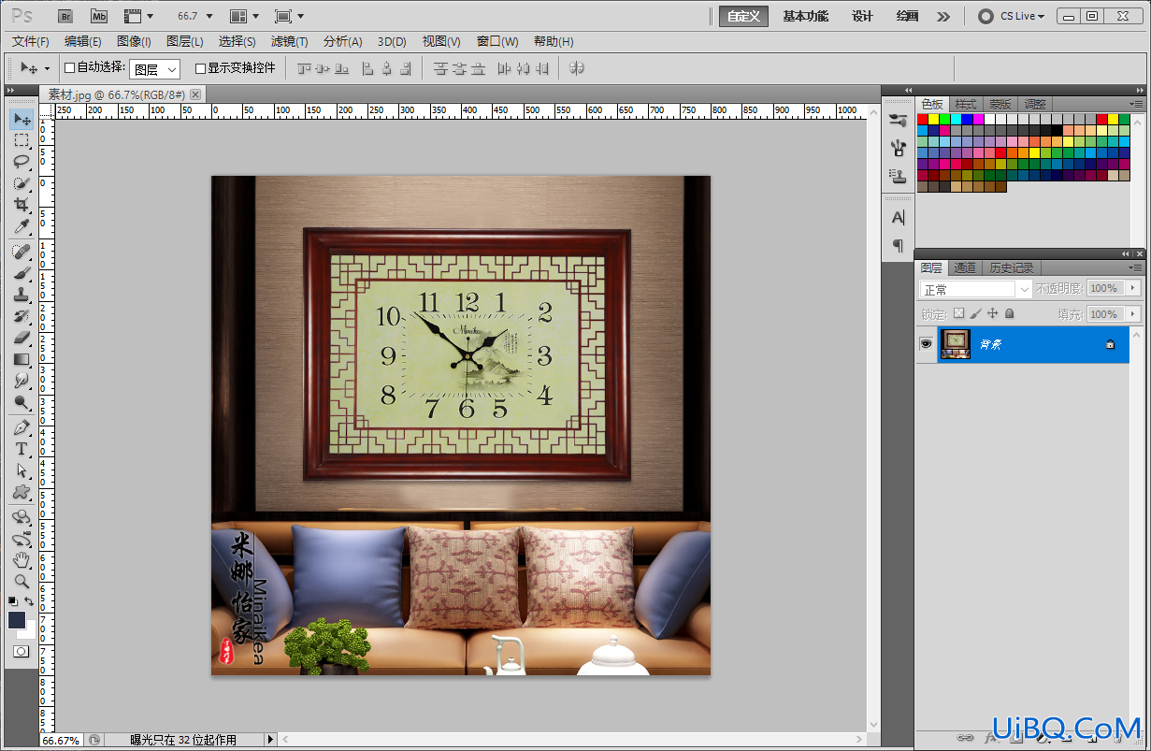Hide the 背景 layer with the eye icon
The height and width of the screenshot is (751, 1151).
(x=926, y=344)
